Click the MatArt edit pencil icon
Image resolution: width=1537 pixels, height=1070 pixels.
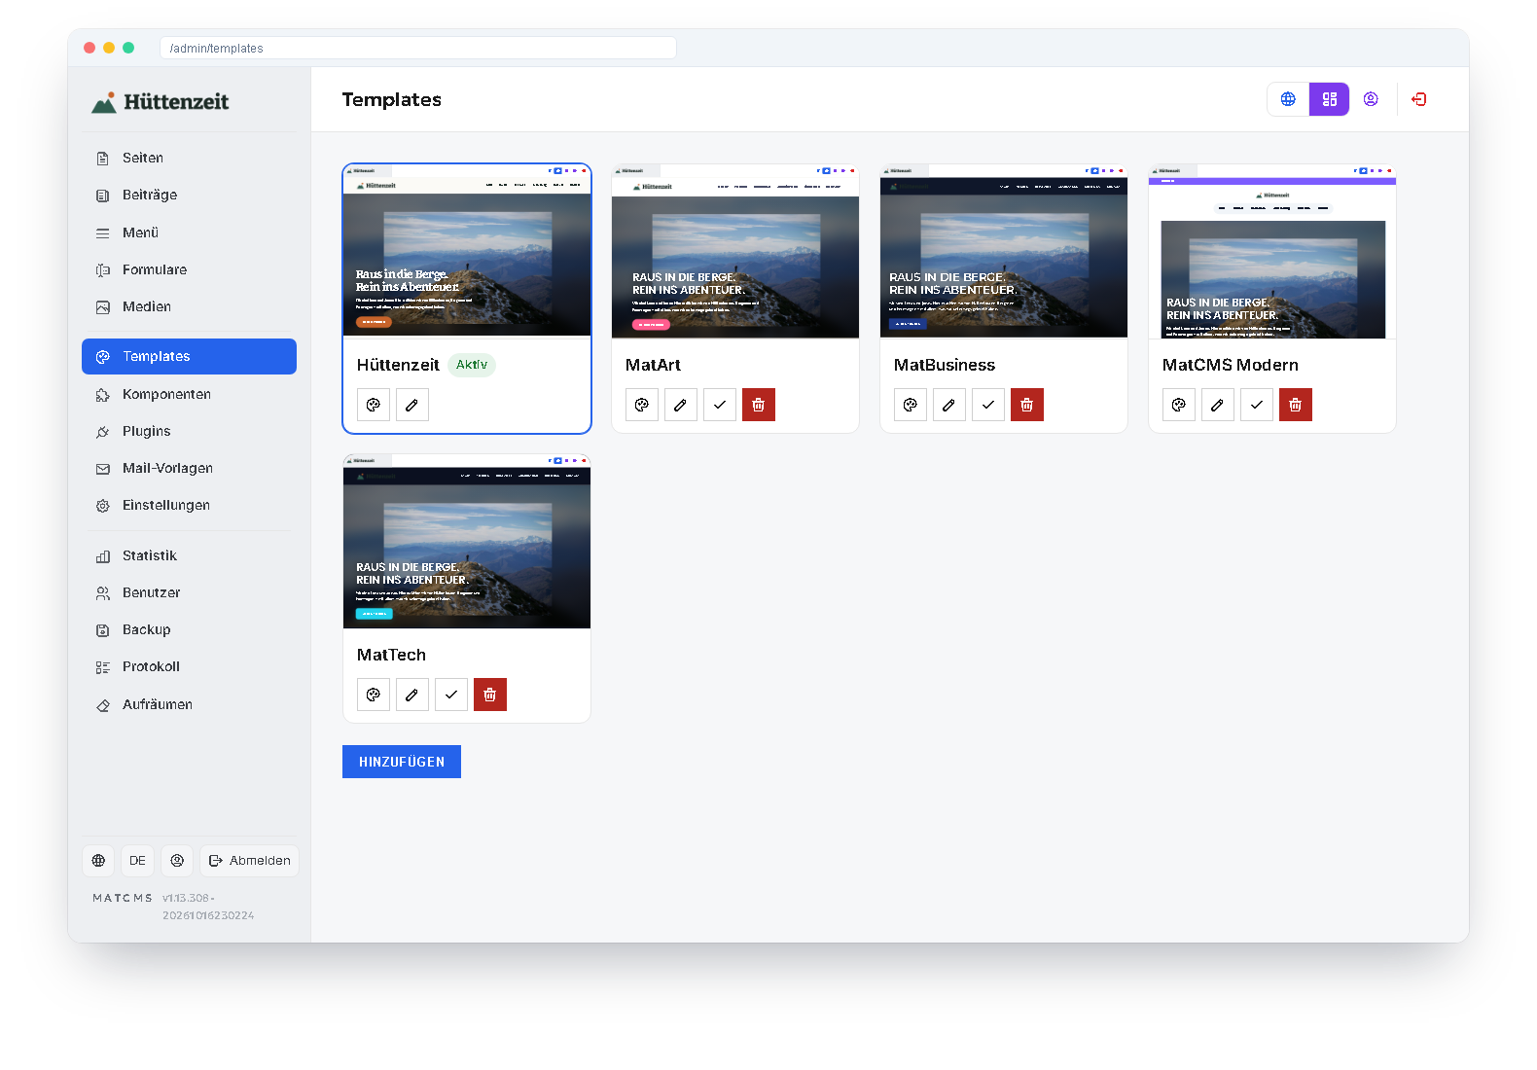click(x=681, y=405)
